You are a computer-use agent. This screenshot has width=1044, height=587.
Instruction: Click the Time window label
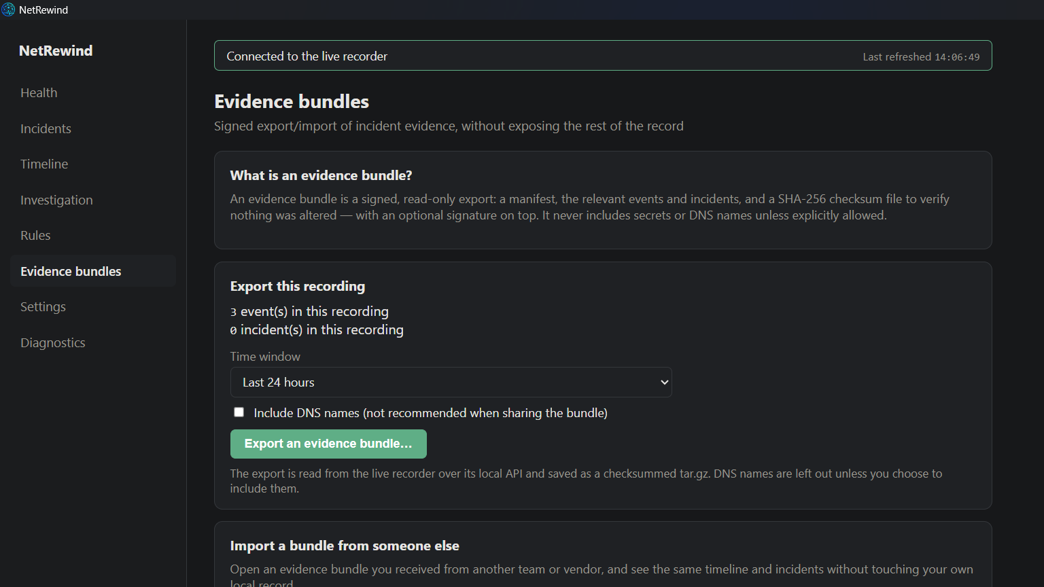click(x=265, y=357)
